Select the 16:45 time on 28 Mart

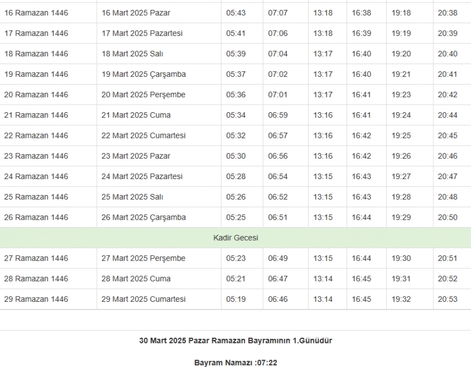[x=361, y=279]
